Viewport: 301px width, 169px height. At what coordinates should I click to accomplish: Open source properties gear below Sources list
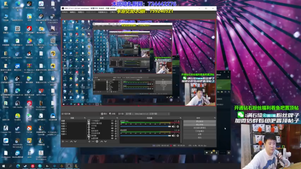coord(97,142)
